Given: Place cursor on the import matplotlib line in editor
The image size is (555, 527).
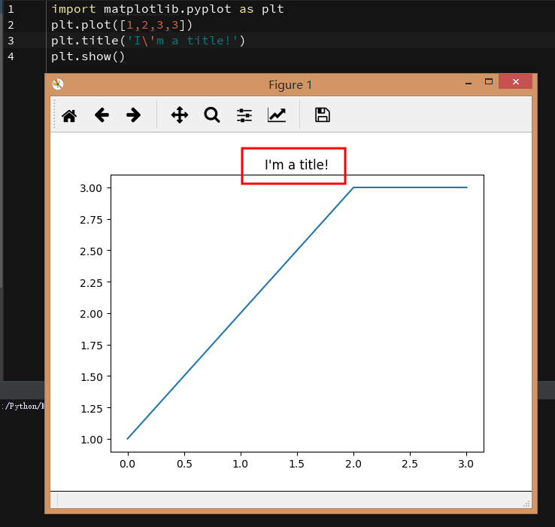Looking at the screenshot, I should pos(168,9).
